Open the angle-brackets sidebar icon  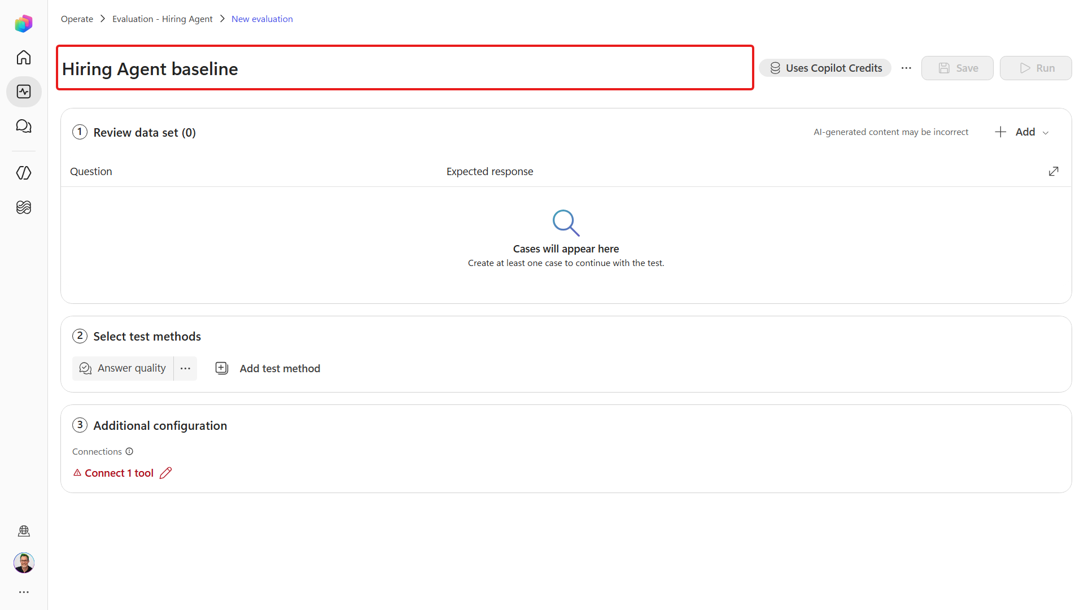click(x=24, y=173)
